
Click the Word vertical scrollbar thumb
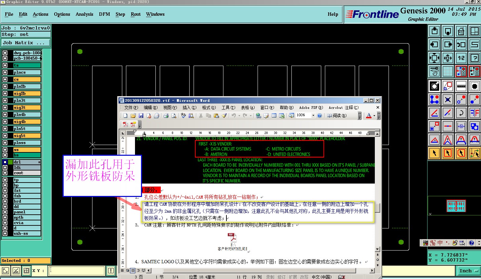click(377, 208)
